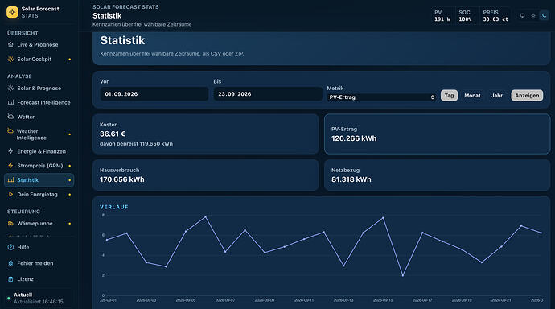Set aggregation to Jahr
Image resolution: width=555 pixels, height=309 pixels.
click(x=497, y=96)
